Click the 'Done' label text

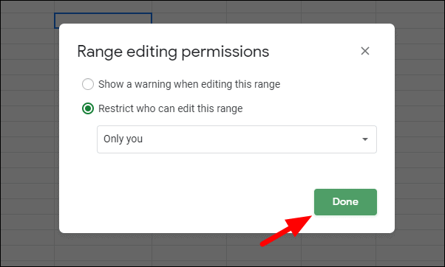click(x=345, y=201)
